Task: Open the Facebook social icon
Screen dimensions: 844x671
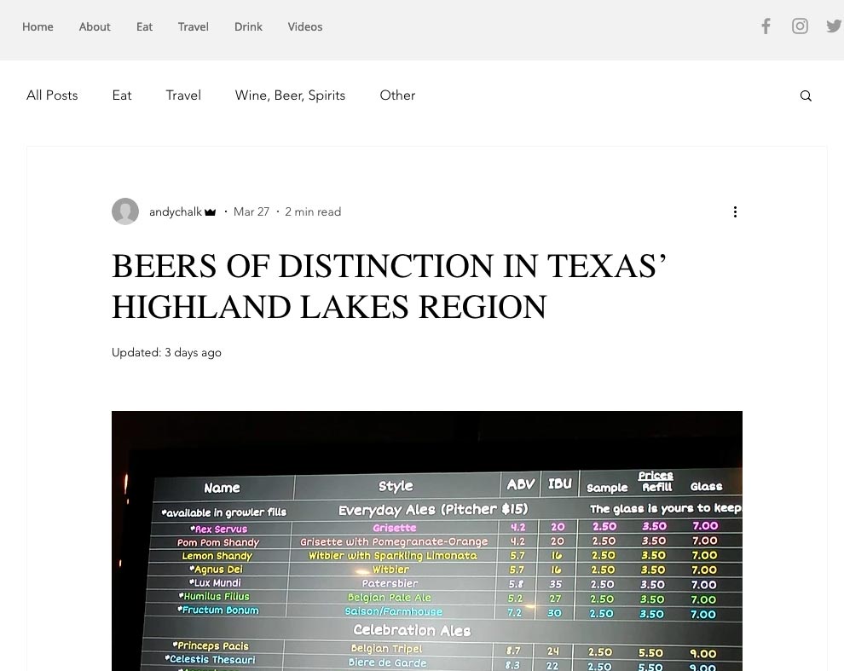Action: [766, 26]
